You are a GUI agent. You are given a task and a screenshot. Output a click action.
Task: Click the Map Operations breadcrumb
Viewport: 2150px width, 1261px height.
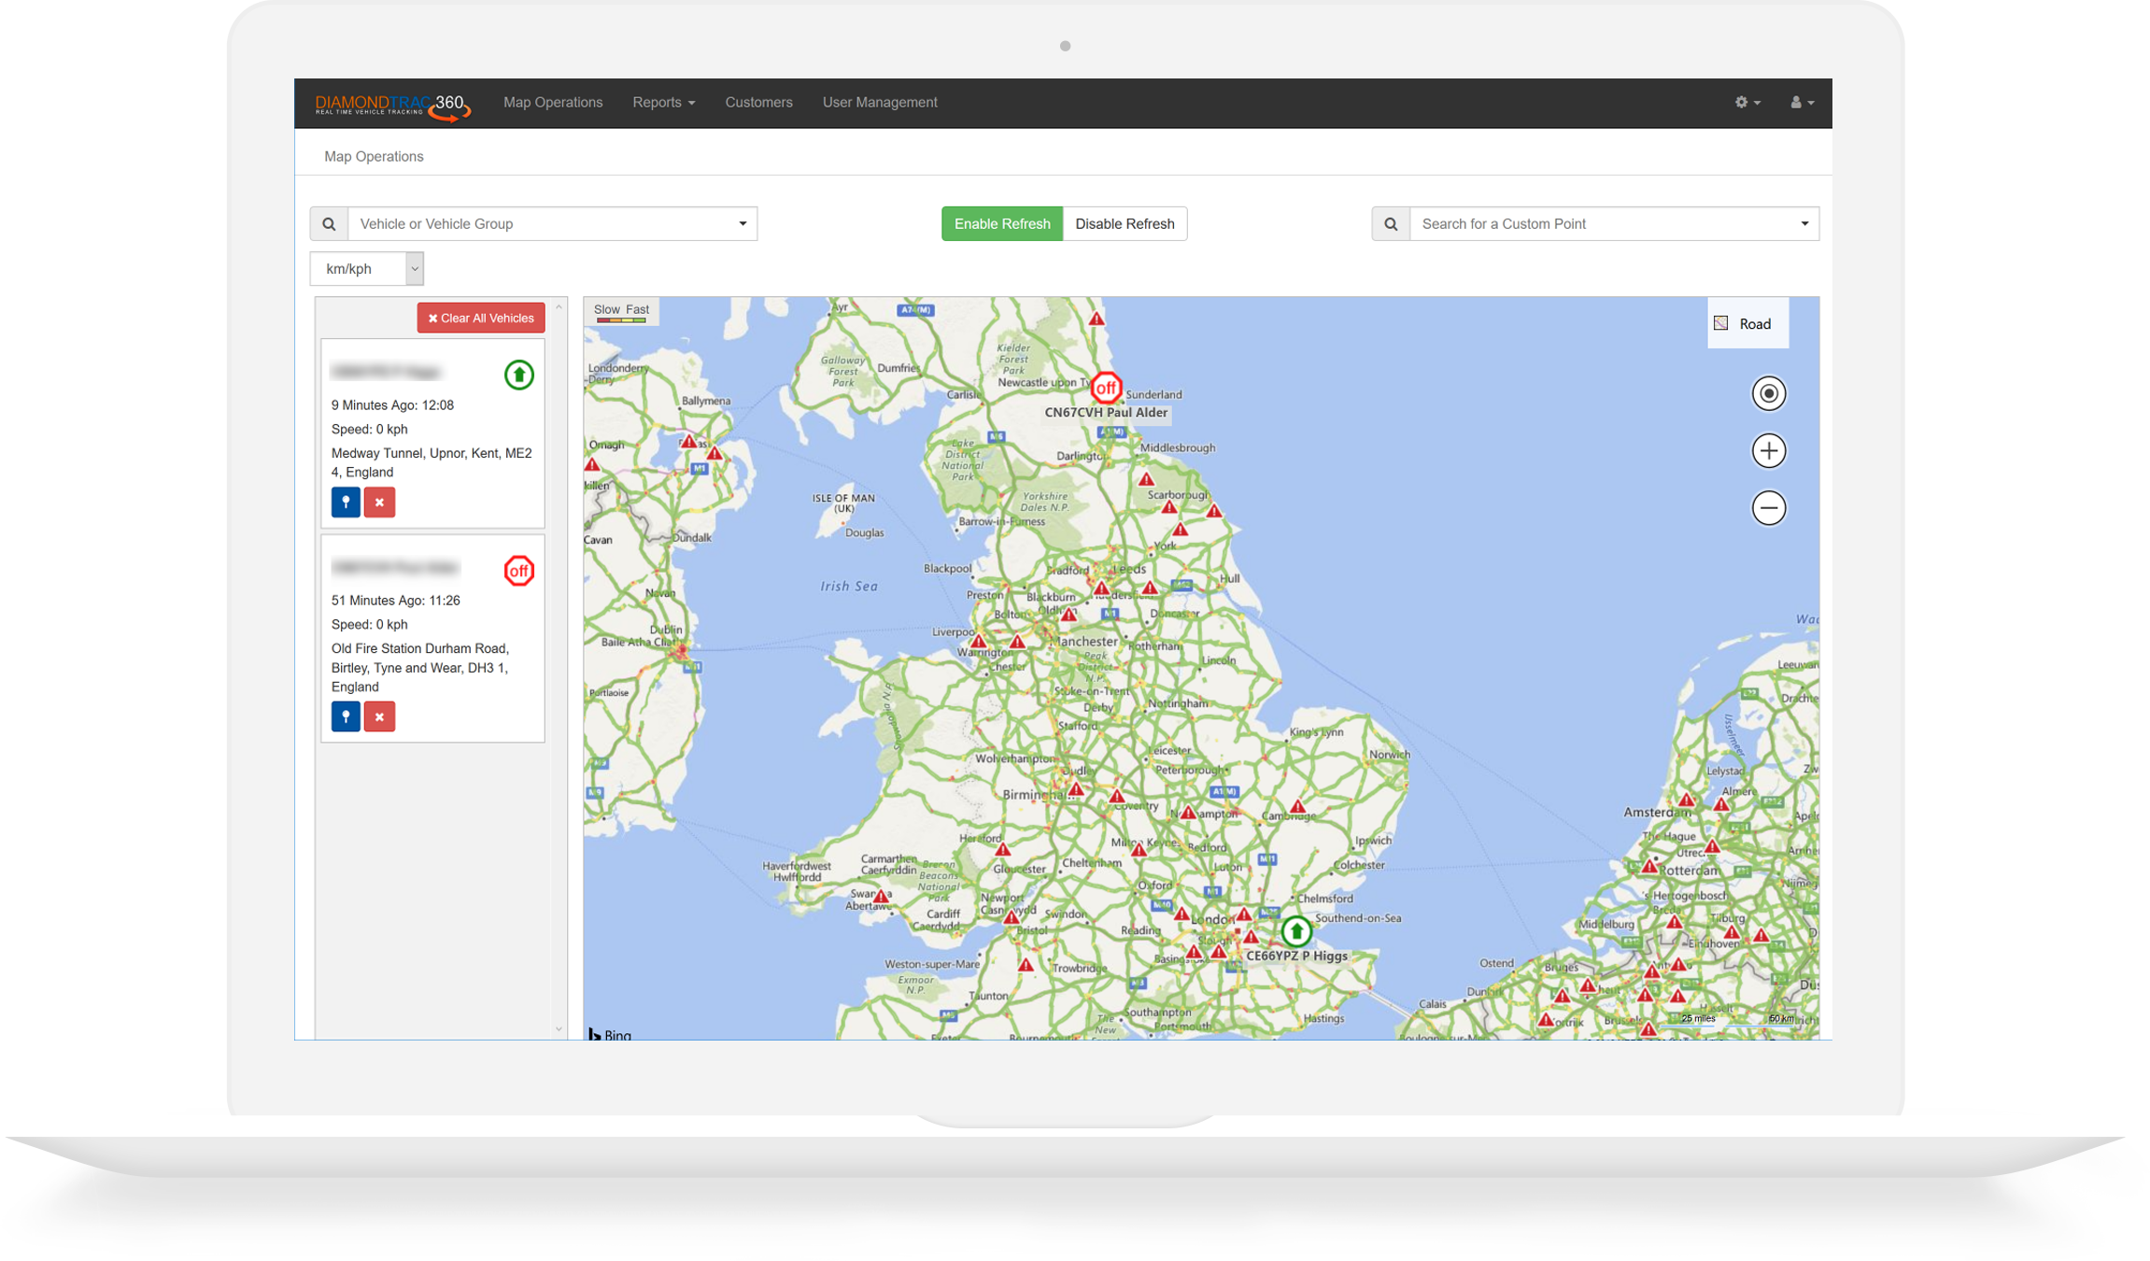pos(374,157)
